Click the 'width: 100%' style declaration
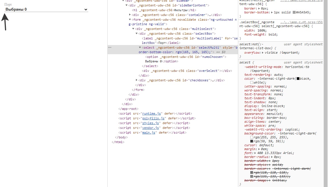328x187 pixels. [x=255, y=30]
